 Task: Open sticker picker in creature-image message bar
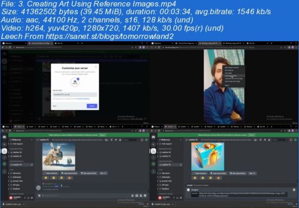coord(141,196)
